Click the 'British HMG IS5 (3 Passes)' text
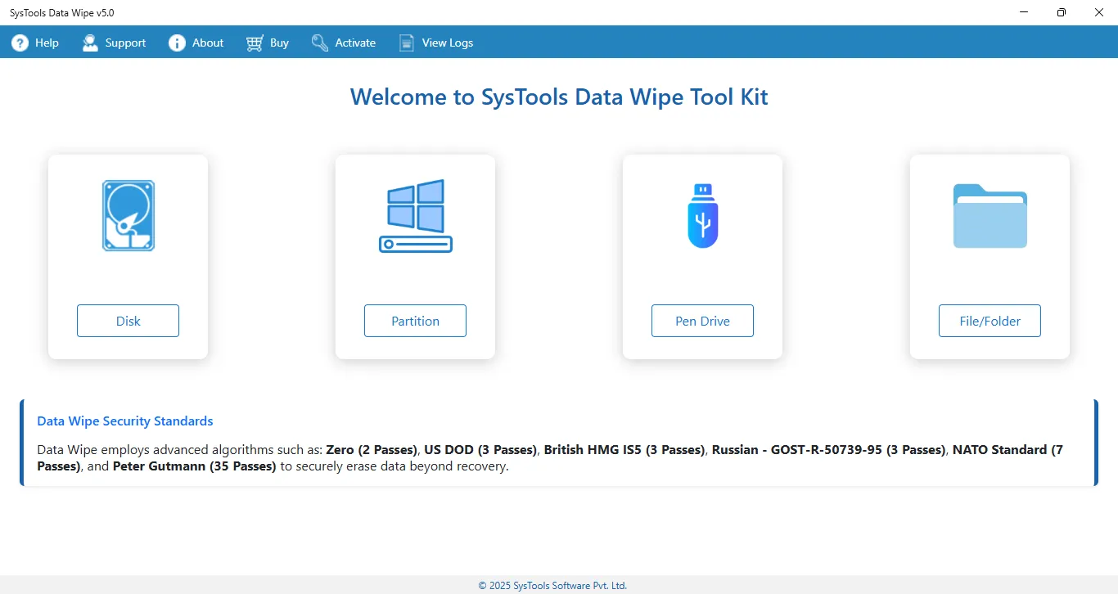Screen dimensions: 1118x594 [624, 449]
